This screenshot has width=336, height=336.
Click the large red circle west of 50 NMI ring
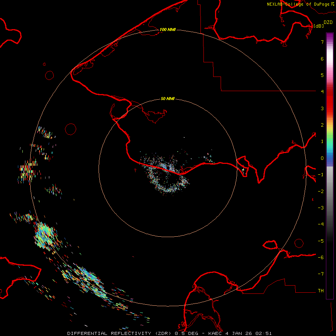click(x=71, y=129)
